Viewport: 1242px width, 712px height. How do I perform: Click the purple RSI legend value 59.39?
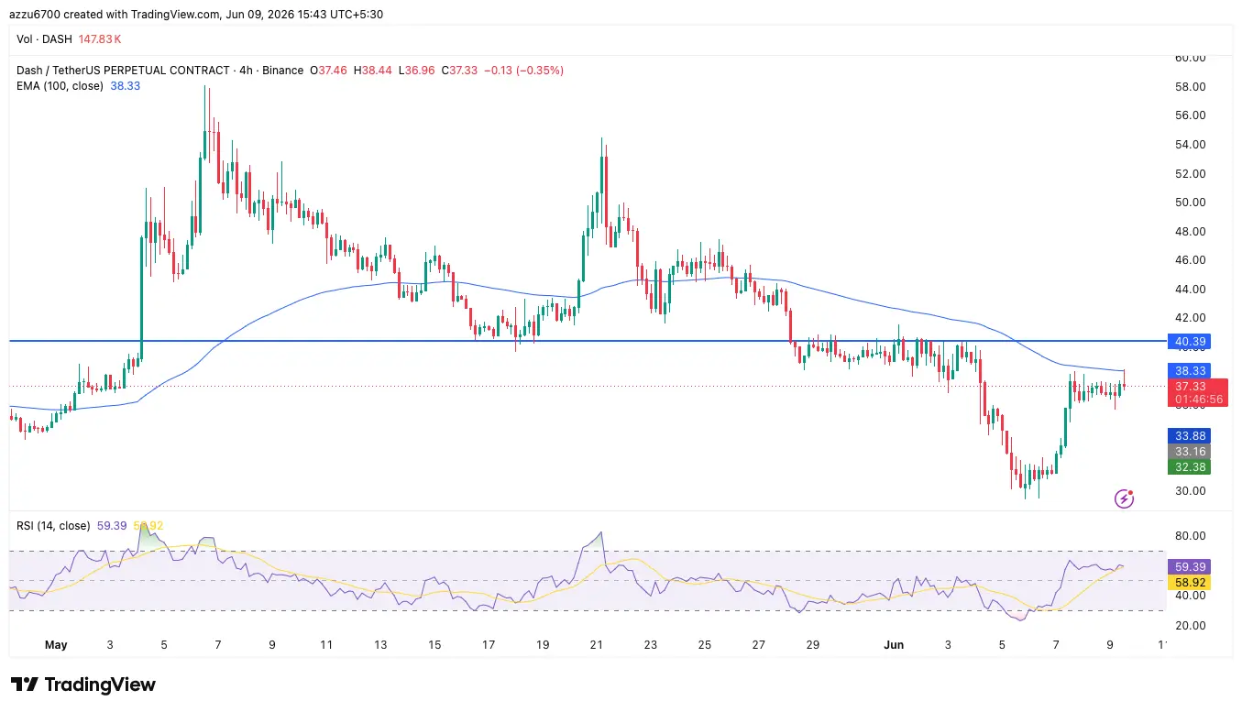tap(112, 526)
